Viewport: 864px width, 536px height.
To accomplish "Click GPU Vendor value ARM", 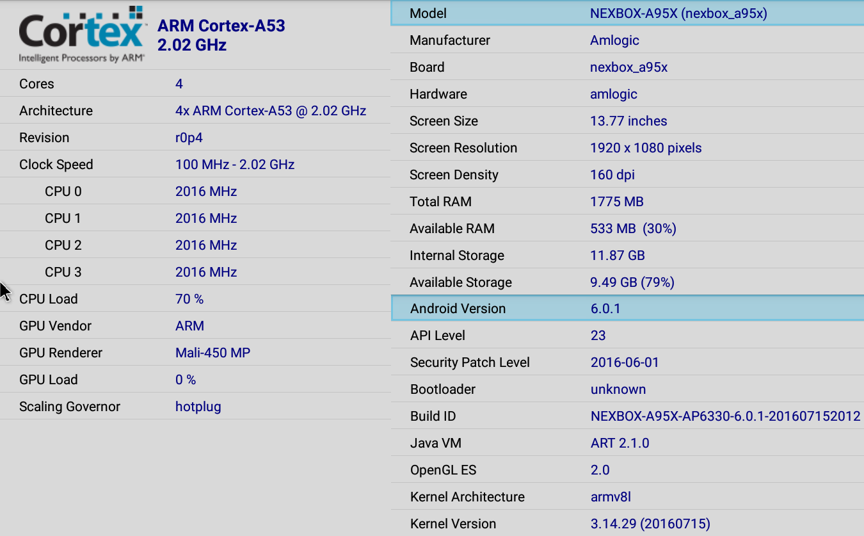I will click(x=189, y=326).
